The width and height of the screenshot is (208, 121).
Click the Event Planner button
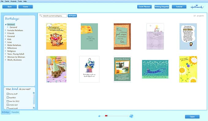click(x=144, y=7)
